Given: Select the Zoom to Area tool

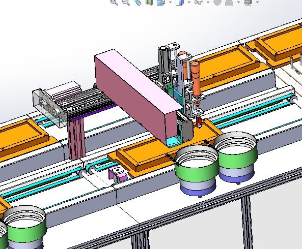Looking at the screenshot, I should pyautogui.click(x=126, y=2).
